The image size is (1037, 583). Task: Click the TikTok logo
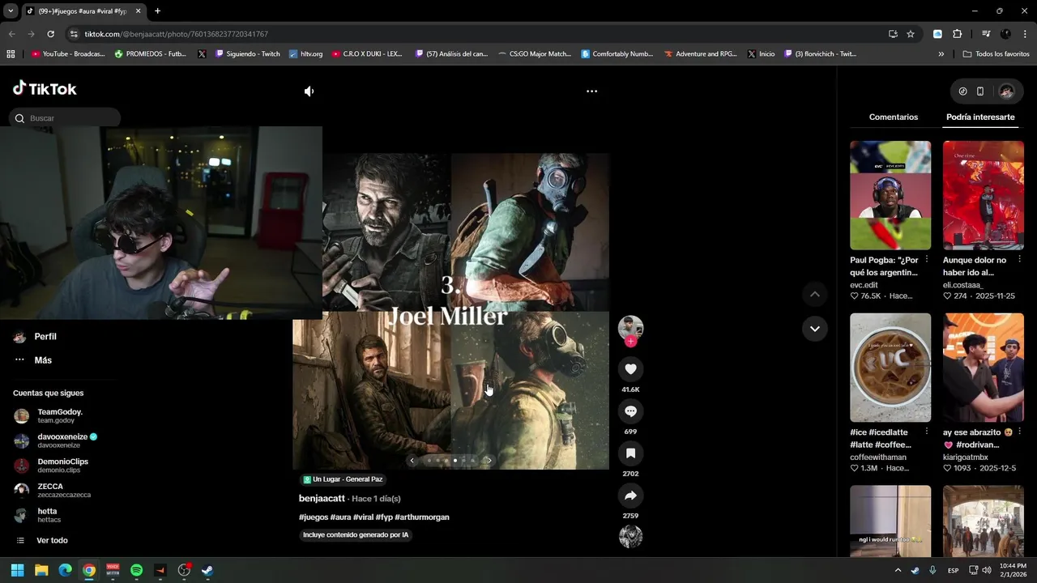coord(45,88)
